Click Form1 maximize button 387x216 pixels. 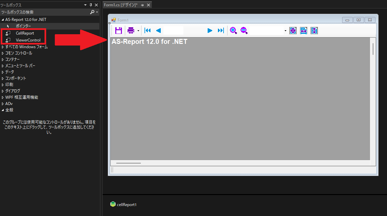click(x=359, y=20)
